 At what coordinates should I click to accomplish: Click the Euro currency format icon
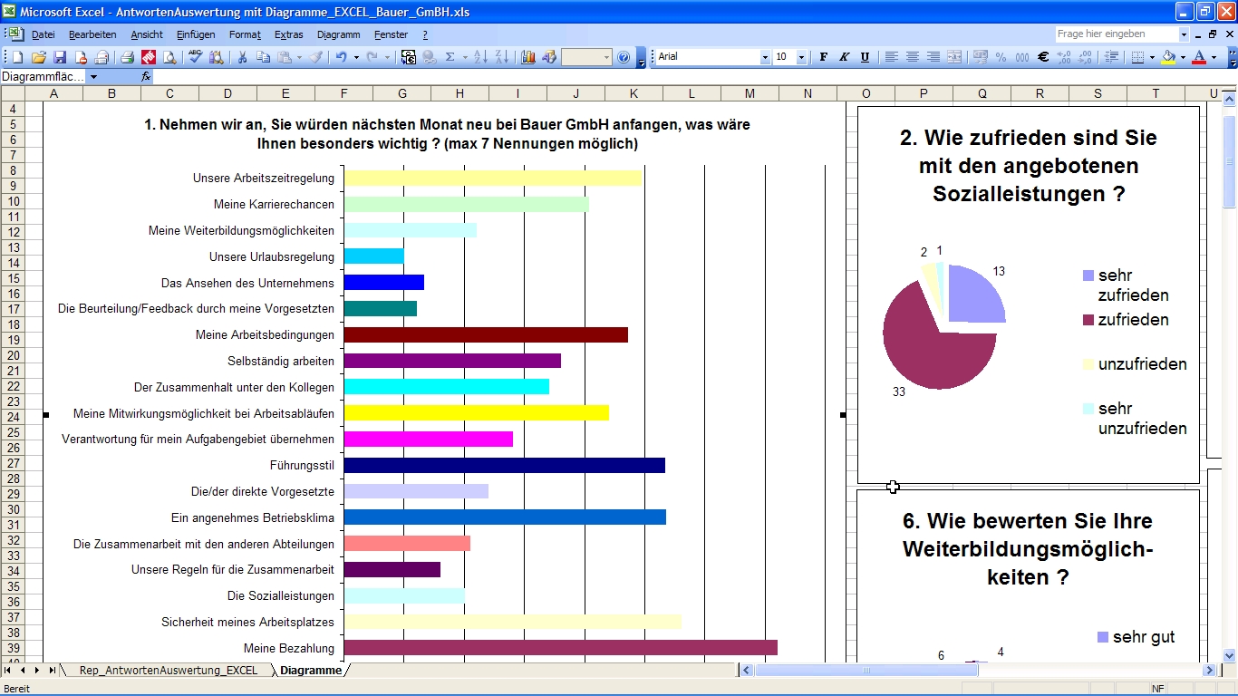coord(1043,57)
